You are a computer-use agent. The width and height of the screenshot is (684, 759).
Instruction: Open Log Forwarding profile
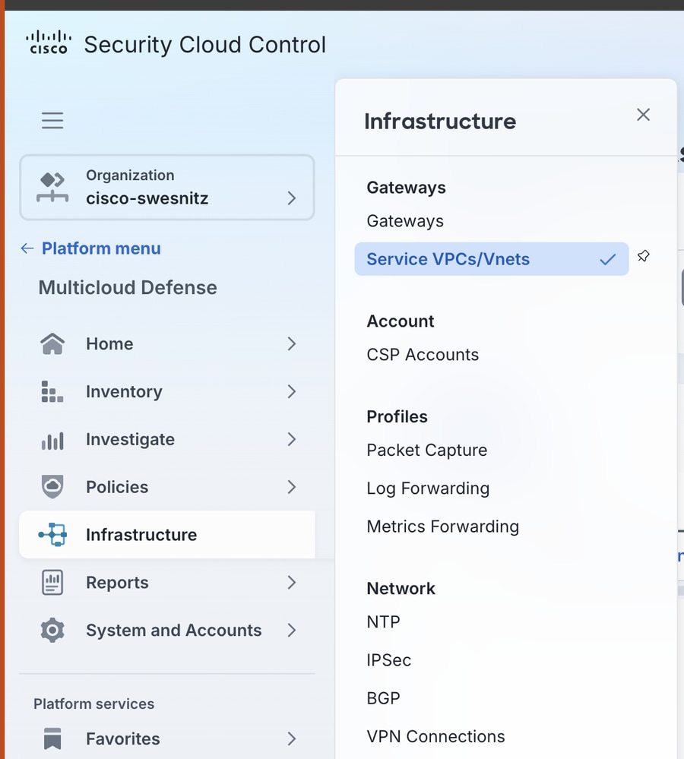[428, 489]
